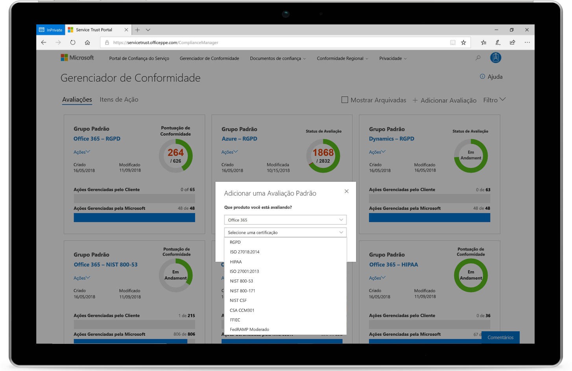Click Microsoft actions bar in Office 365 – RGPD card

[134, 218]
